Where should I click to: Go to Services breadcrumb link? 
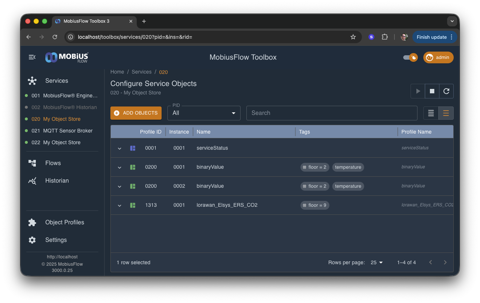pos(141,72)
